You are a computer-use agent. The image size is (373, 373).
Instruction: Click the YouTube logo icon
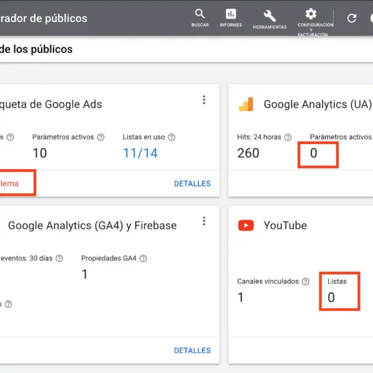click(246, 225)
